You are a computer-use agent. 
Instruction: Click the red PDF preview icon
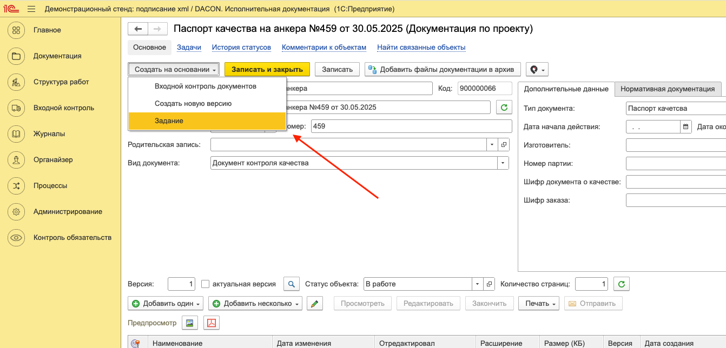pyautogui.click(x=211, y=323)
